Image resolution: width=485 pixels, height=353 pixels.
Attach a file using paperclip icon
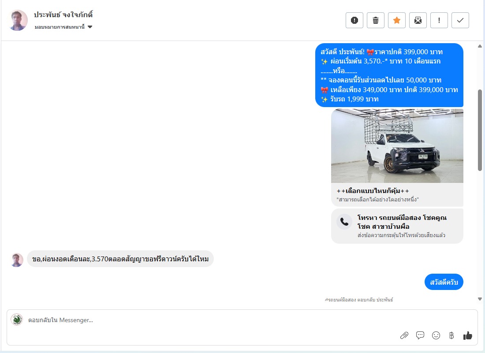[404, 335]
